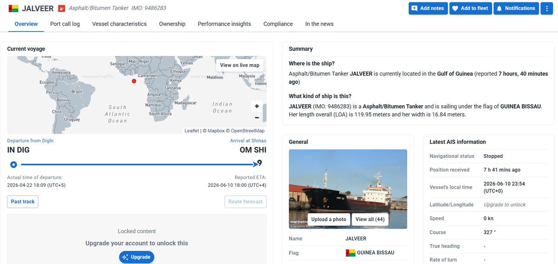This screenshot has height=264, width=558.
Task: Open the Mapbox attribution link
Action: pos(216,131)
